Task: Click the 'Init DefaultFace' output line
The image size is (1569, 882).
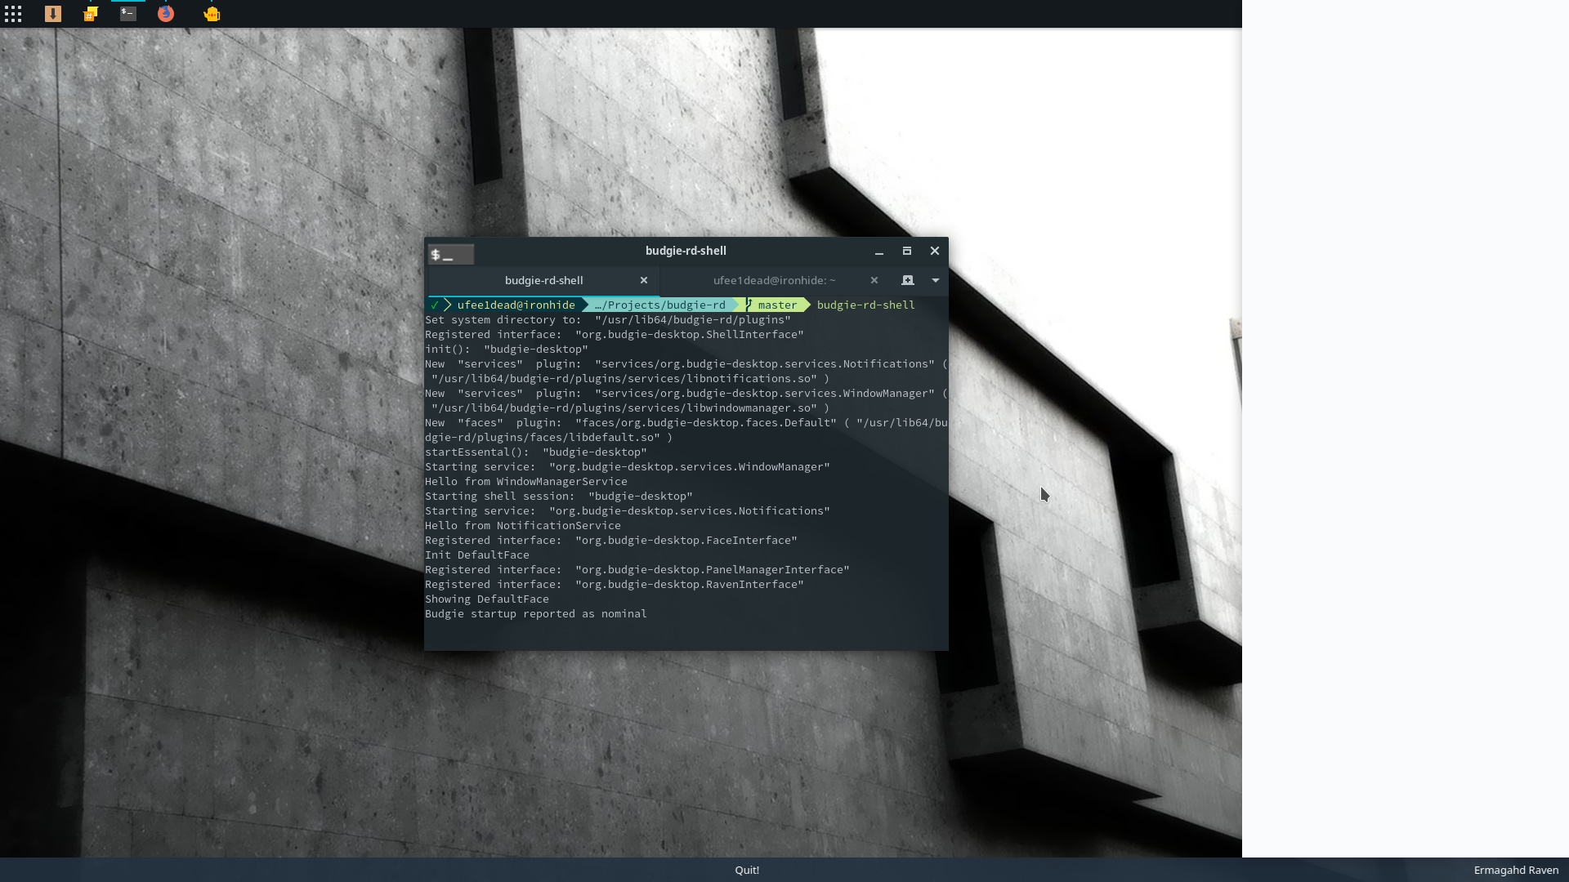Action: pos(477,555)
